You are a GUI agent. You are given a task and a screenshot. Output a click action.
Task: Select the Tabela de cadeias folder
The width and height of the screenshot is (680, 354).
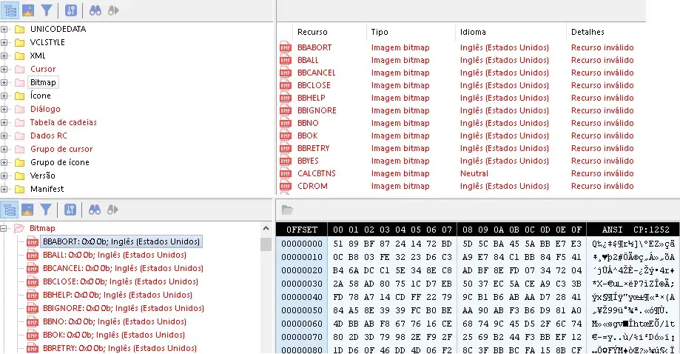tap(63, 122)
